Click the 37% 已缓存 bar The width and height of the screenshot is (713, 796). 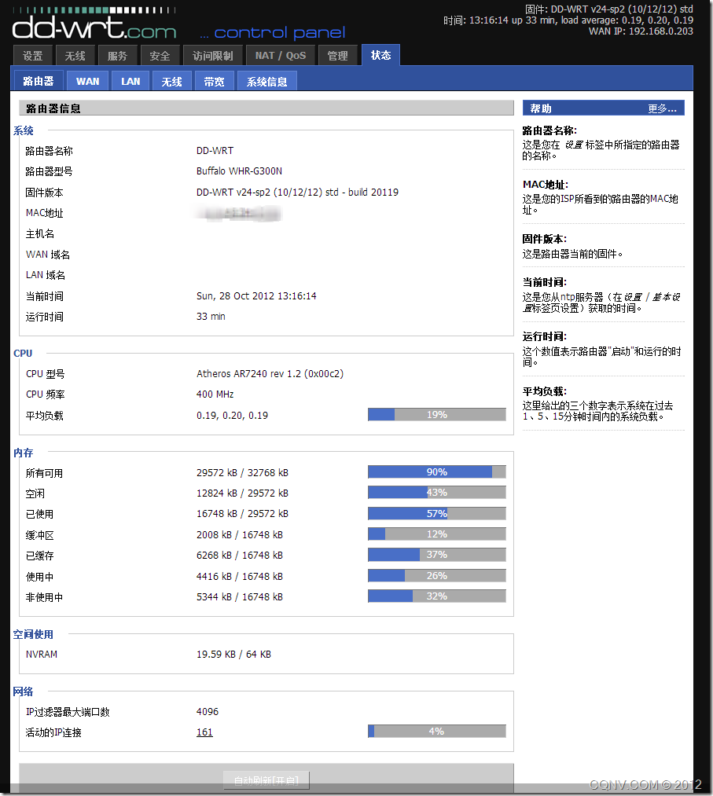(437, 554)
